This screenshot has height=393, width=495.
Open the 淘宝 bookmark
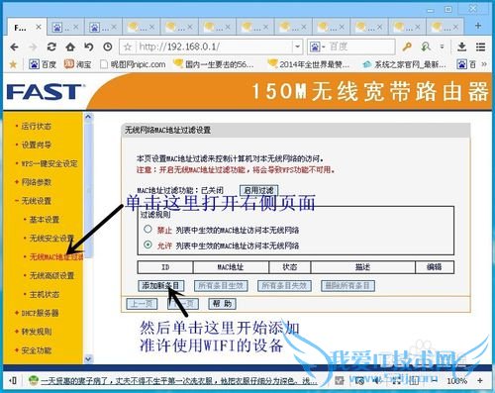77,64
